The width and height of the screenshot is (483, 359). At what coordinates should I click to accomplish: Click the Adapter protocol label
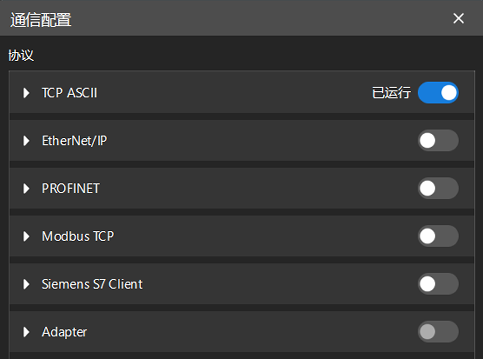(64, 332)
